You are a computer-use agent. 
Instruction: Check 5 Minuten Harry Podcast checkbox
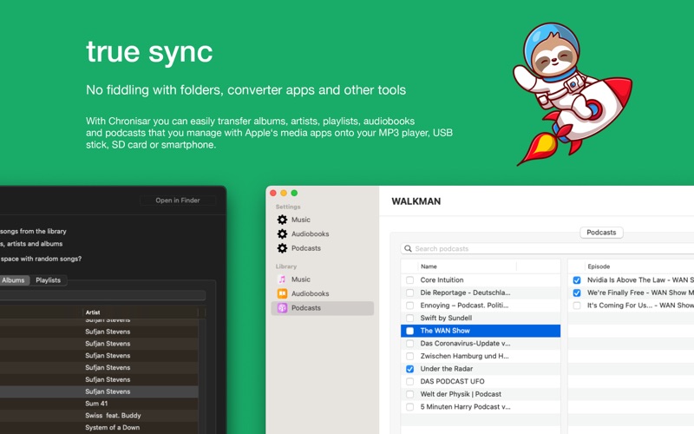pyautogui.click(x=409, y=407)
